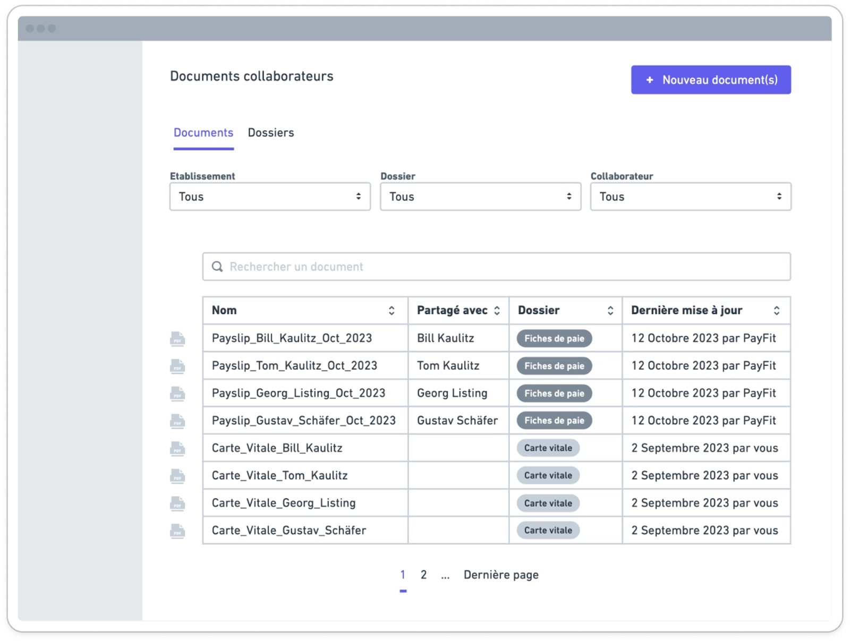Click the PDF icon for Payslip_Bill_Kaulitz_Oct_2023
The width and height of the screenshot is (850, 641).
point(177,339)
